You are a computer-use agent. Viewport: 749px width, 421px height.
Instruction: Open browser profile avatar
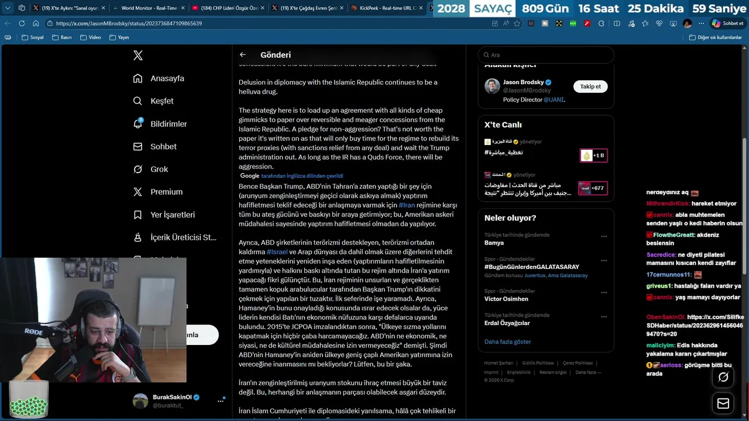[x=687, y=23]
